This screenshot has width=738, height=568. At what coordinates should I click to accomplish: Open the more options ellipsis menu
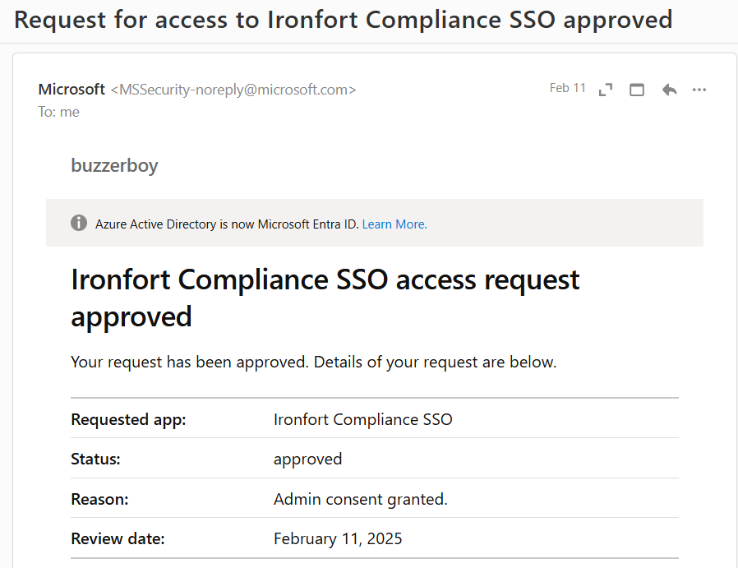click(699, 90)
